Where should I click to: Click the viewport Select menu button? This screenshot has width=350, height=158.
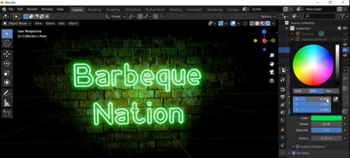pos(50,24)
